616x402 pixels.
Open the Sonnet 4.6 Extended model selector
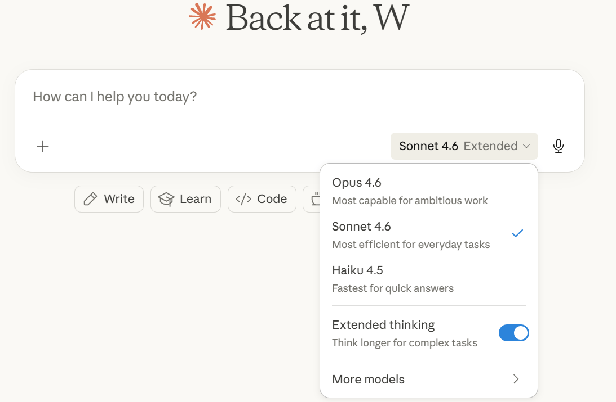point(464,146)
